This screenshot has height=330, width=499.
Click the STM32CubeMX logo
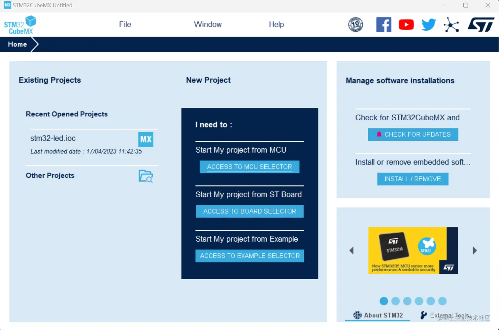(x=20, y=25)
